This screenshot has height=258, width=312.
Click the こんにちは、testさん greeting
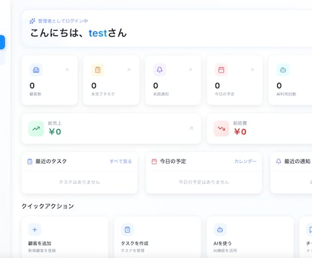[78, 33]
